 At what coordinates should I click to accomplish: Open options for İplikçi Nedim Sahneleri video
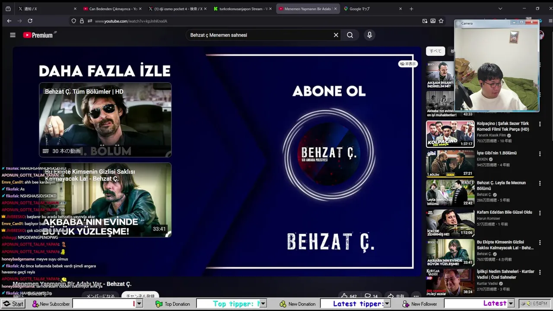(540, 272)
